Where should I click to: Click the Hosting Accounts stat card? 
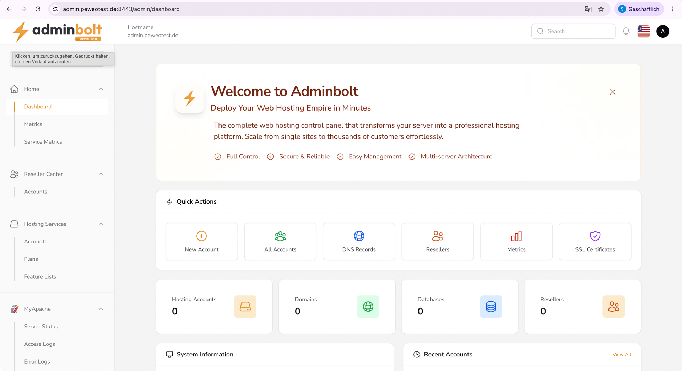[x=214, y=306]
